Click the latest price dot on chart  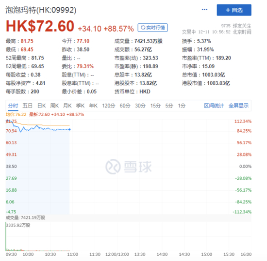click(69, 129)
